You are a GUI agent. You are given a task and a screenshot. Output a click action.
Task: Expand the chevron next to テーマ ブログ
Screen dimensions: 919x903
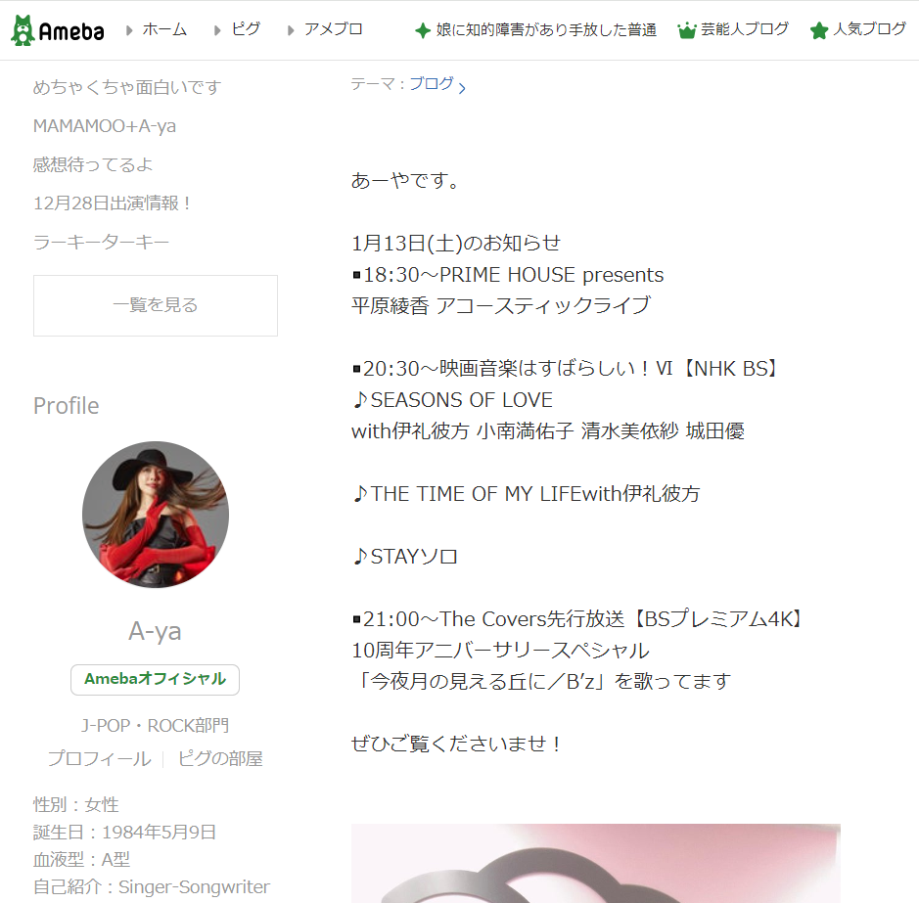click(x=462, y=88)
